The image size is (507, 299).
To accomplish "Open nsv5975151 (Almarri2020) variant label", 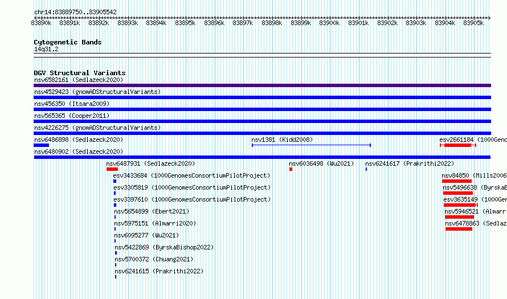I will 155,223.
